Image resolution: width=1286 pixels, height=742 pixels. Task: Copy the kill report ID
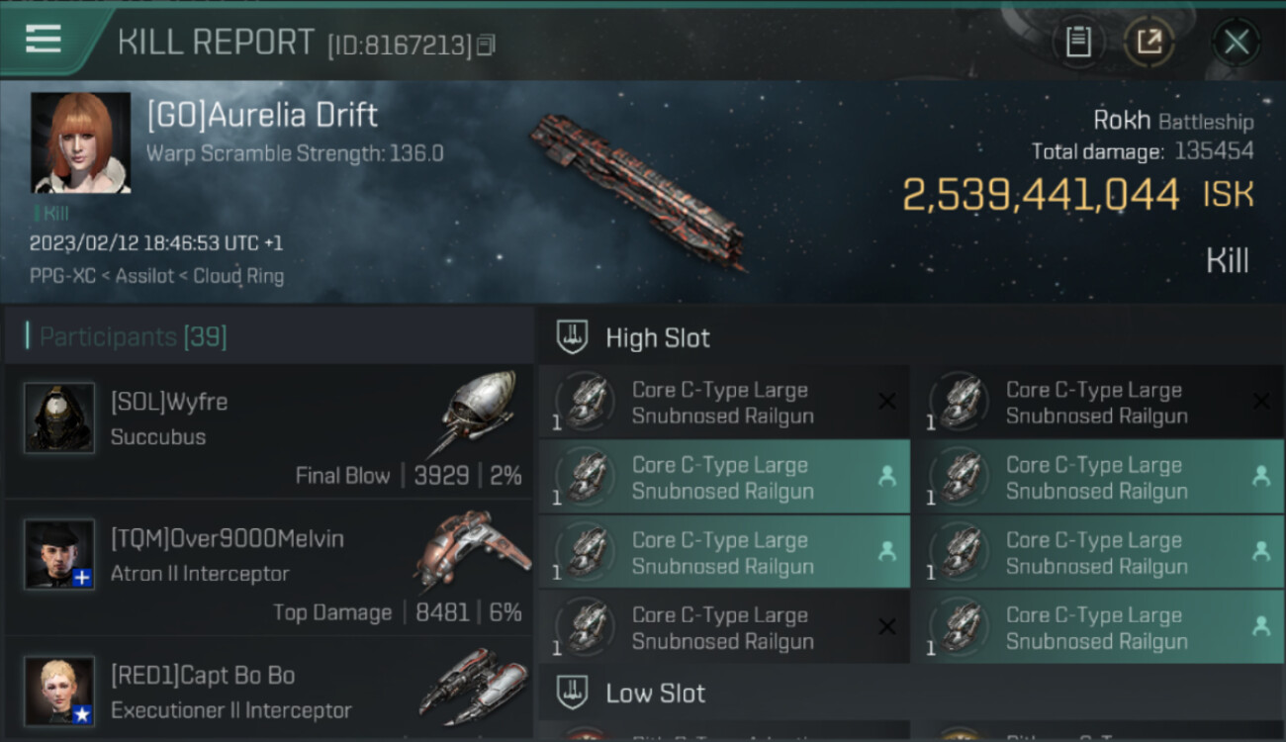click(x=486, y=45)
